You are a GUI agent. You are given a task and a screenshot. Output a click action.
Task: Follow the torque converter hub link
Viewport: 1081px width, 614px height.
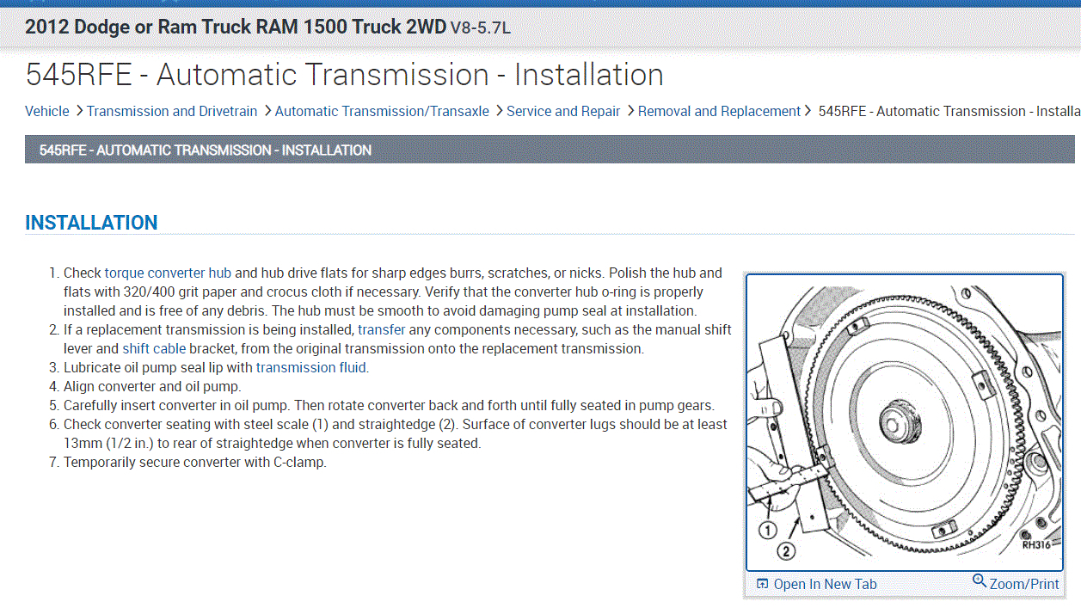168,273
